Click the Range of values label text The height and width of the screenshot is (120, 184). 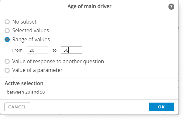click(x=31, y=39)
